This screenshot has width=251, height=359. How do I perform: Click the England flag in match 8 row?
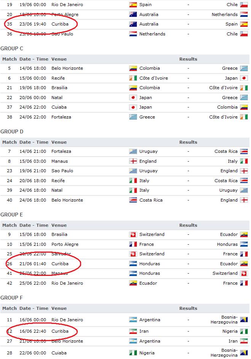[x=133, y=161]
